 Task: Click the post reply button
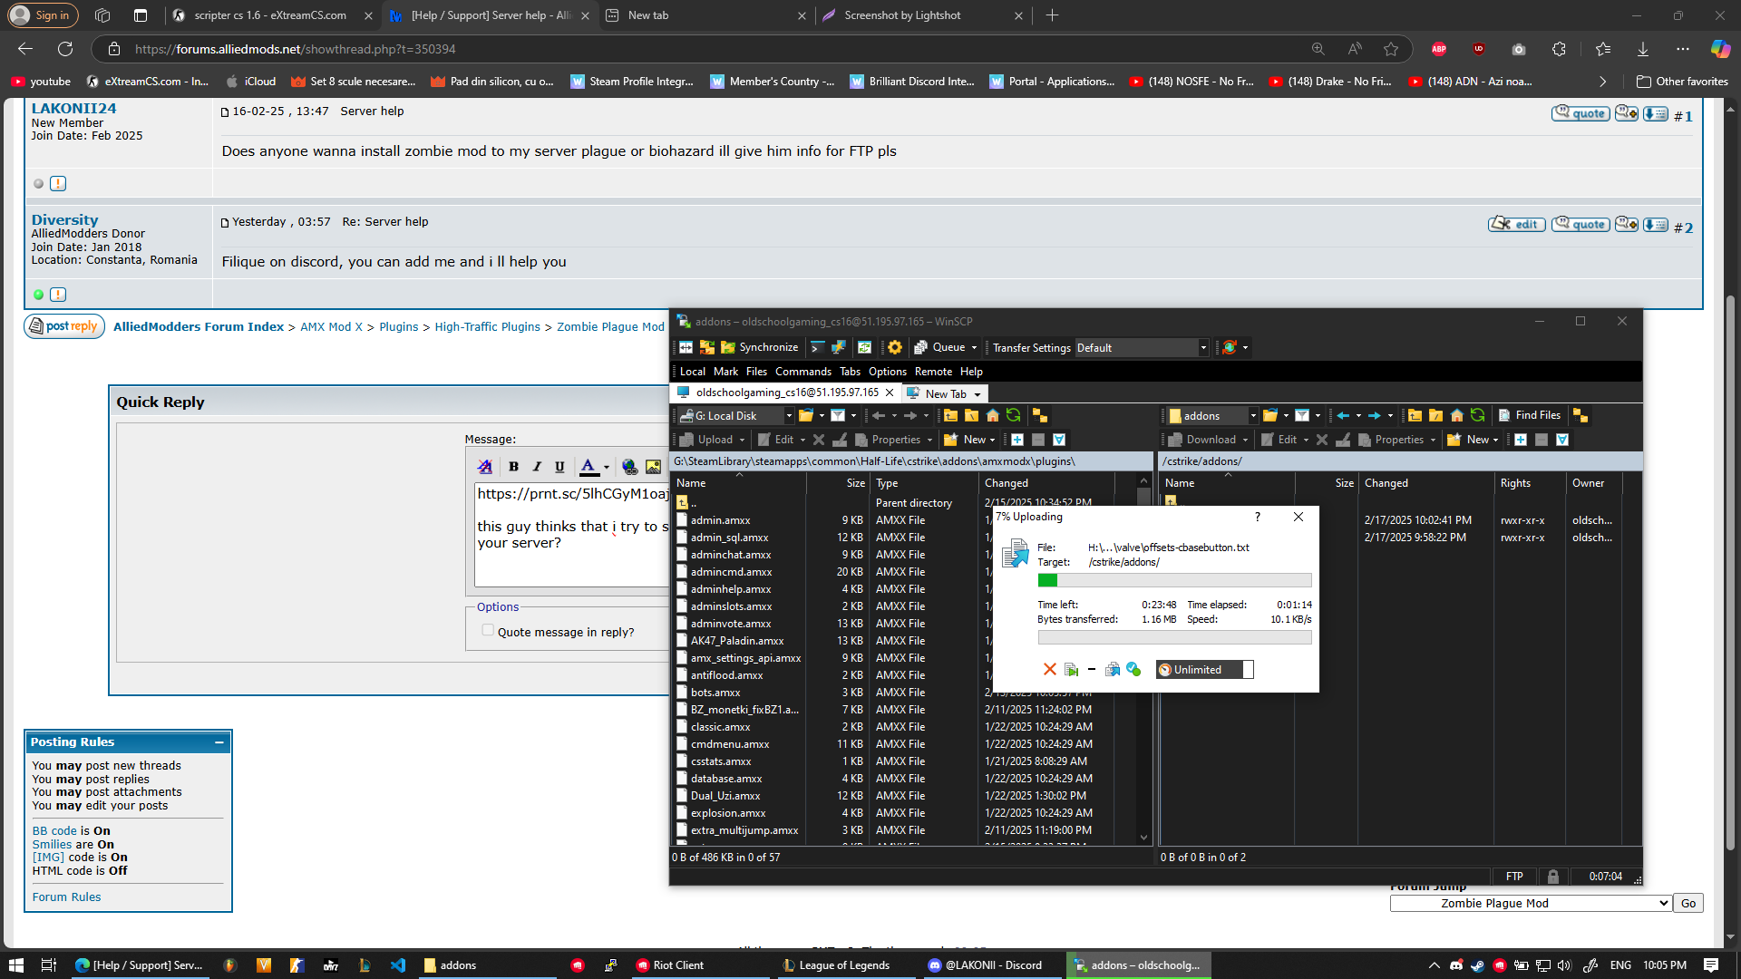click(x=63, y=326)
